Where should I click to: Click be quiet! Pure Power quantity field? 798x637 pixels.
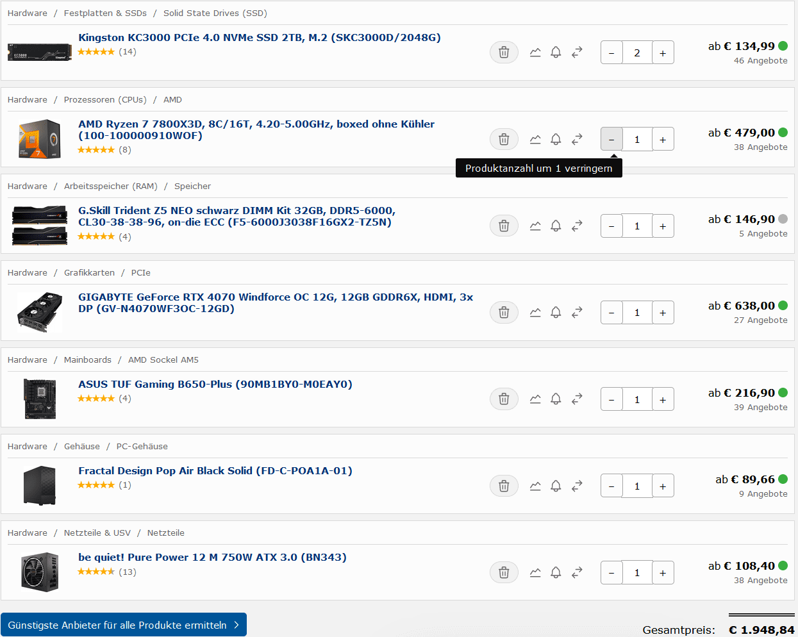637,572
